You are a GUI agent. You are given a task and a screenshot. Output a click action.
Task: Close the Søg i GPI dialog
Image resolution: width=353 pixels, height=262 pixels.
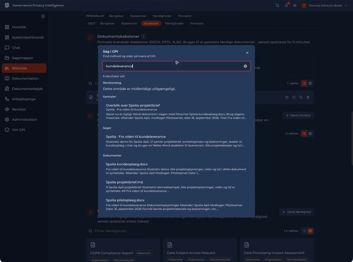coord(247,53)
